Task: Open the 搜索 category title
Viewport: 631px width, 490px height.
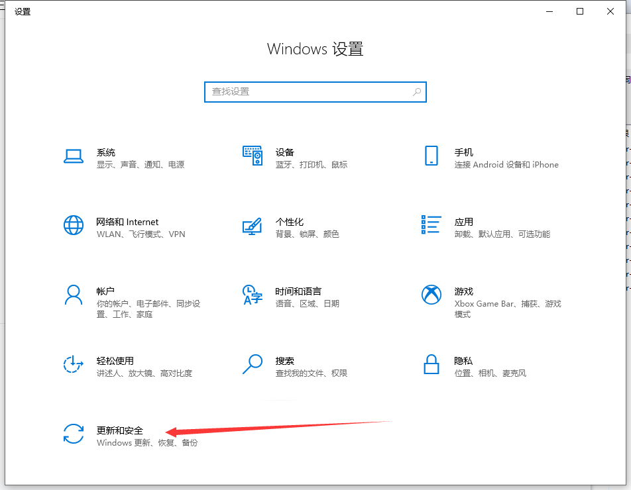Action: pyautogui.click(x=285, y=361)
